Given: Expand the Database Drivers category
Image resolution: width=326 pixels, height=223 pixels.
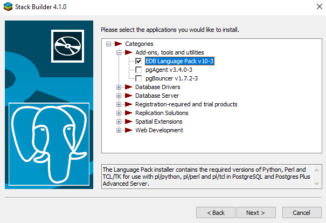Looking at the screenshot, I should [119, 87].
